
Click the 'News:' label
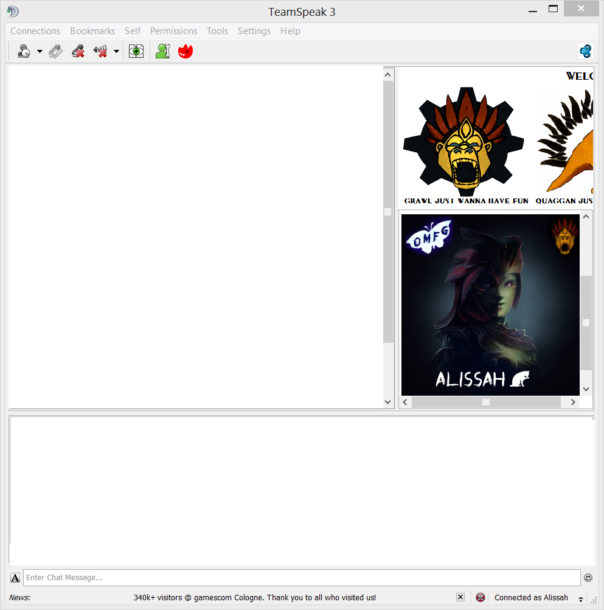pos(20,598)
